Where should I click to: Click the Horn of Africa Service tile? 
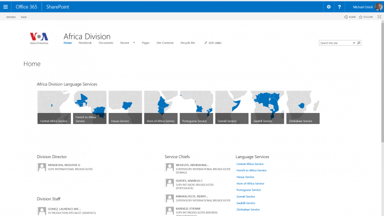(161, 107)
